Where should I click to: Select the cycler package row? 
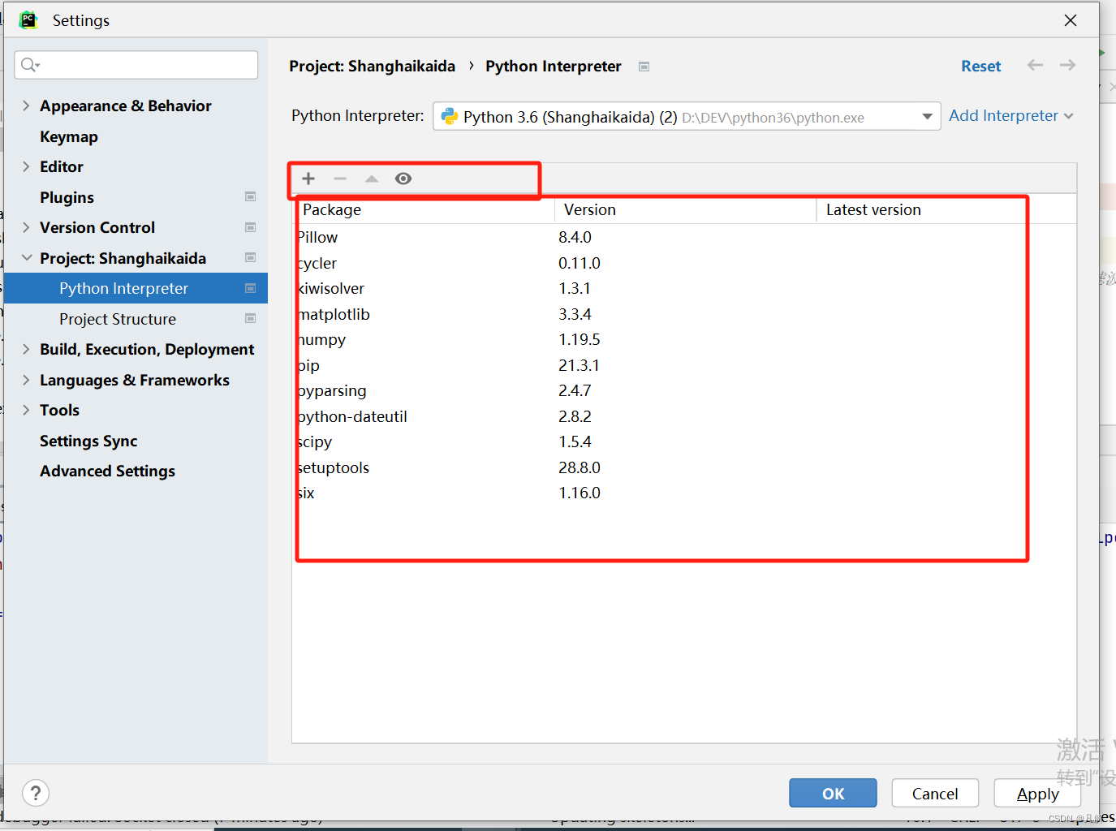point(684,263)
